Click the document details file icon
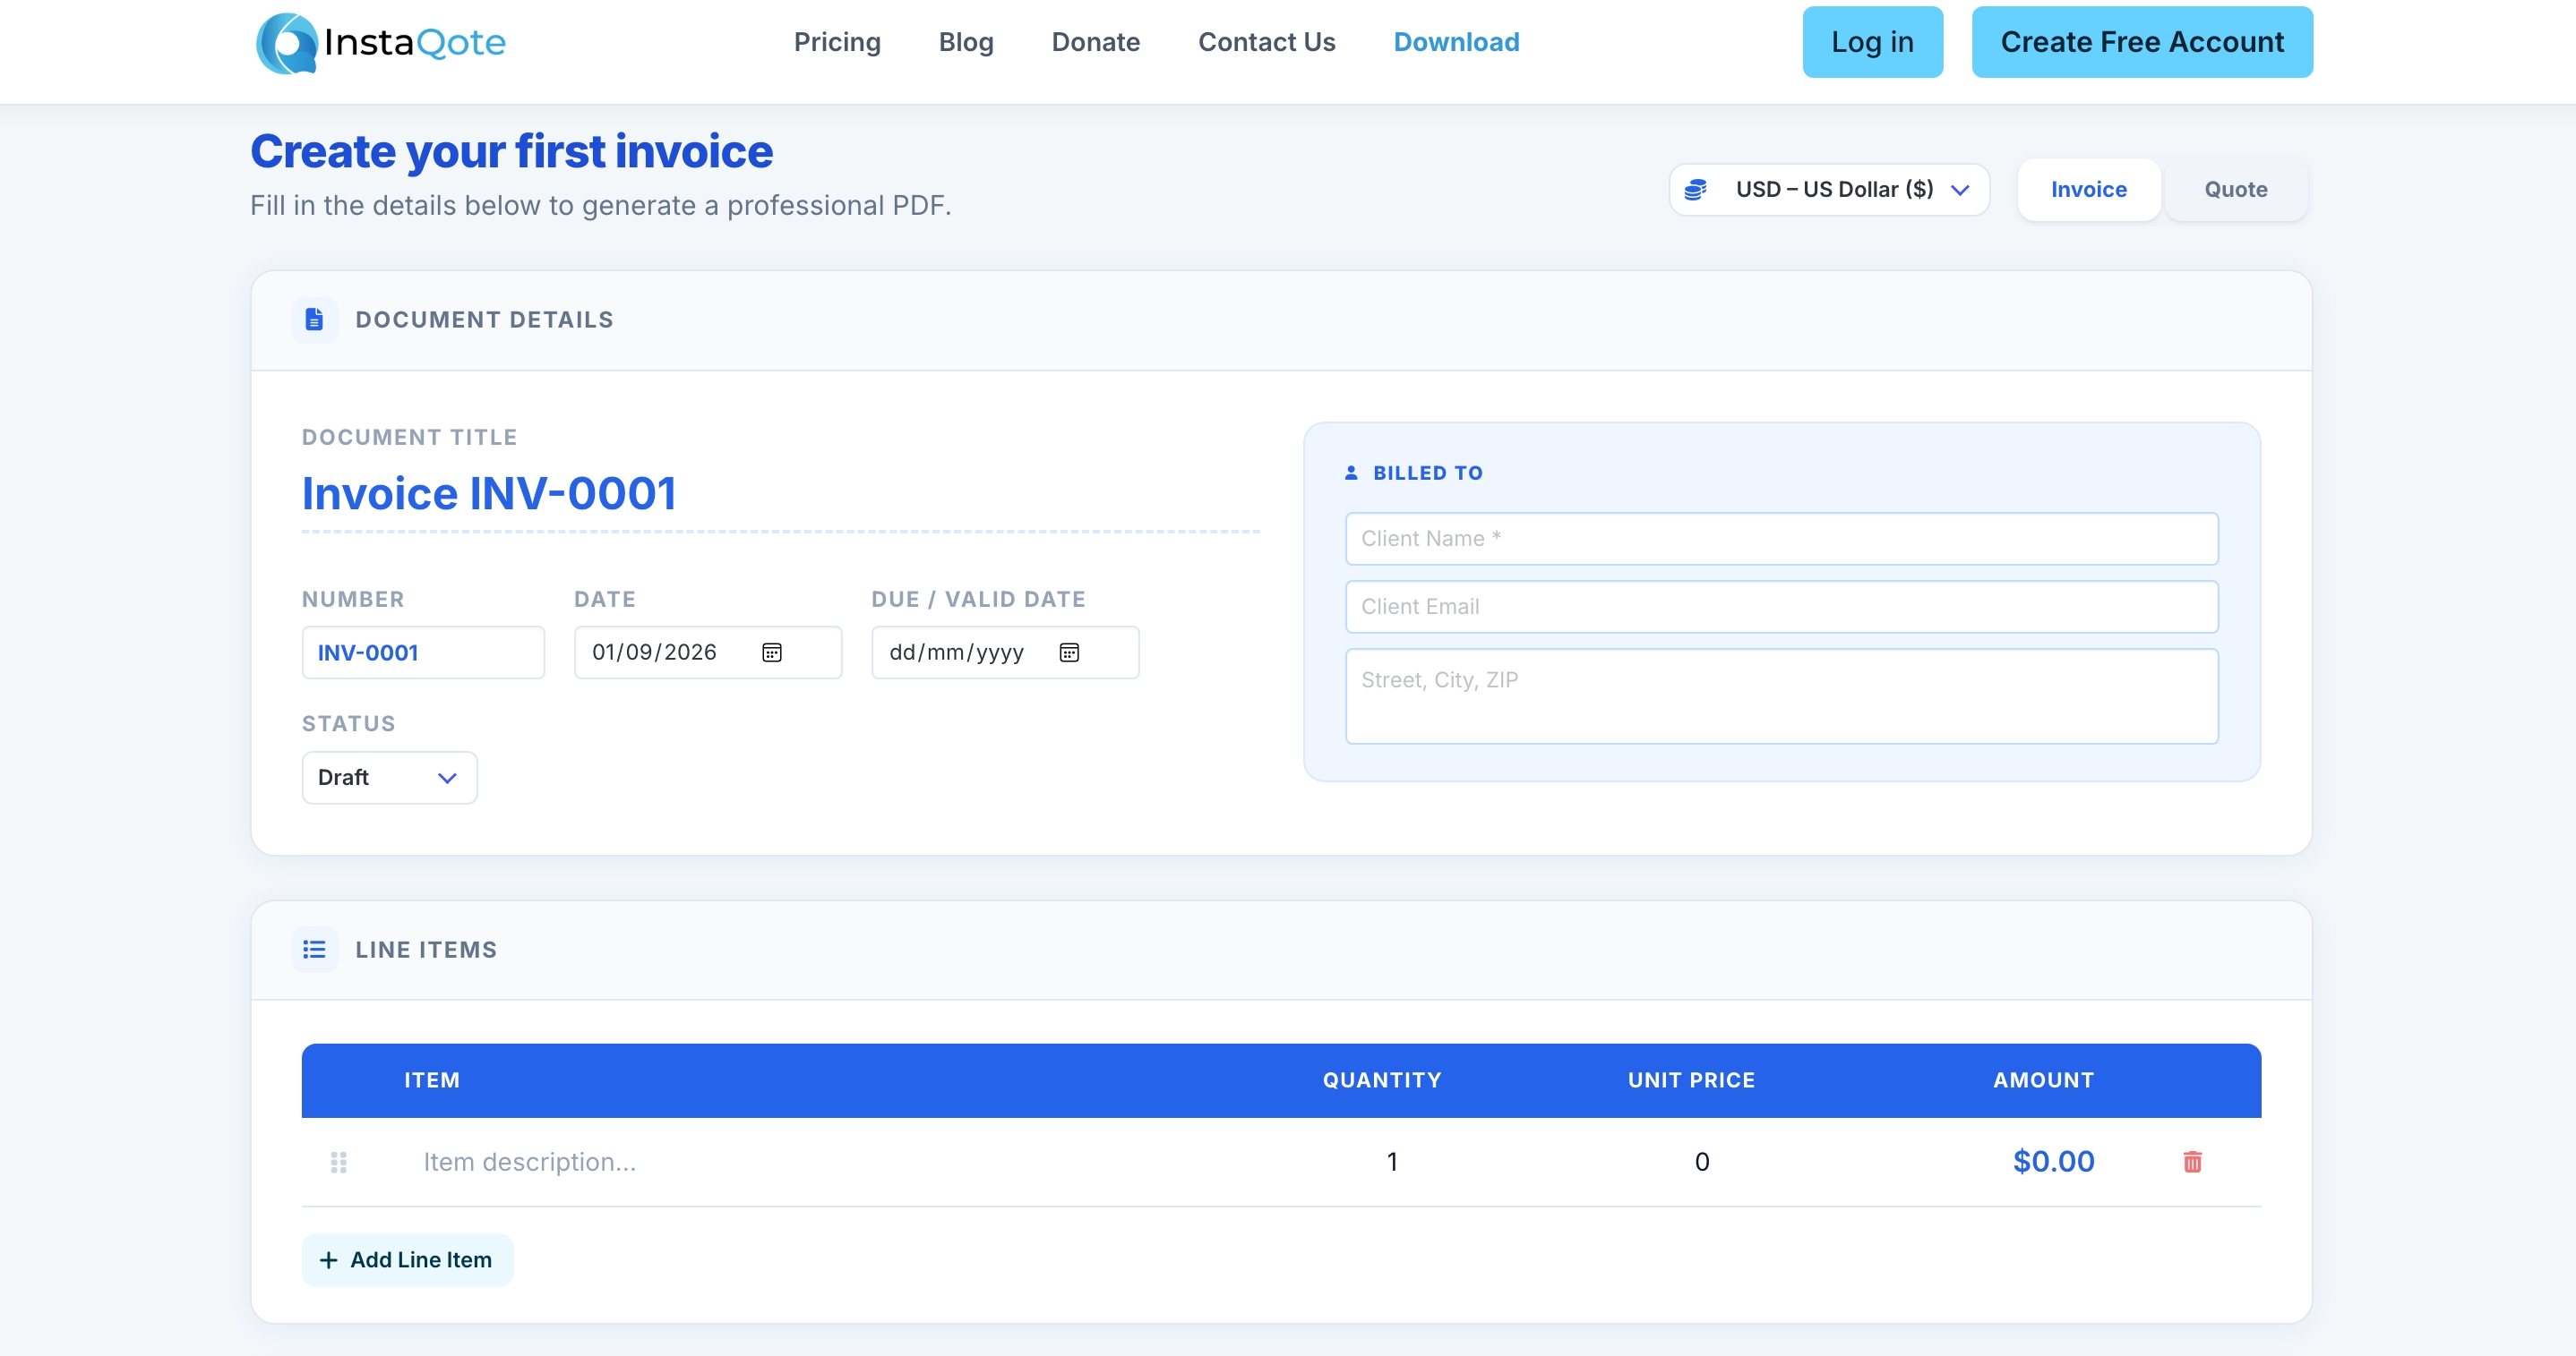 click(x=314, y=320)
